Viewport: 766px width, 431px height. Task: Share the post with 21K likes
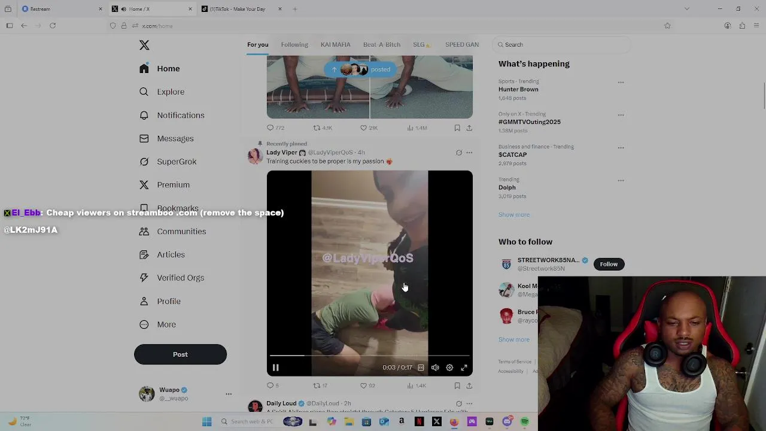(x=469, y=128)
